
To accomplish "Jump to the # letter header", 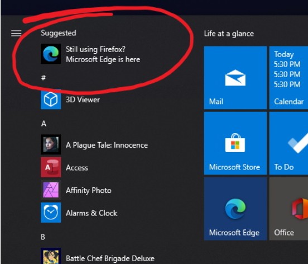I will pyautogui.click(x=44, y=78).
